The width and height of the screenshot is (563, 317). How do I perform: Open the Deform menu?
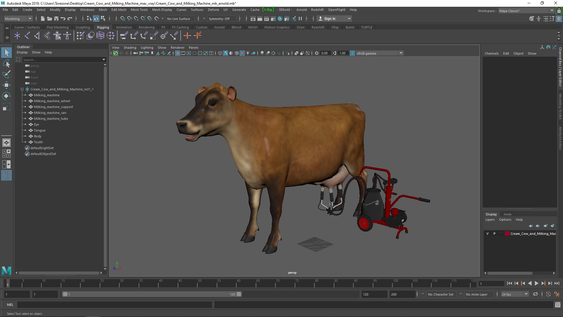213,10
